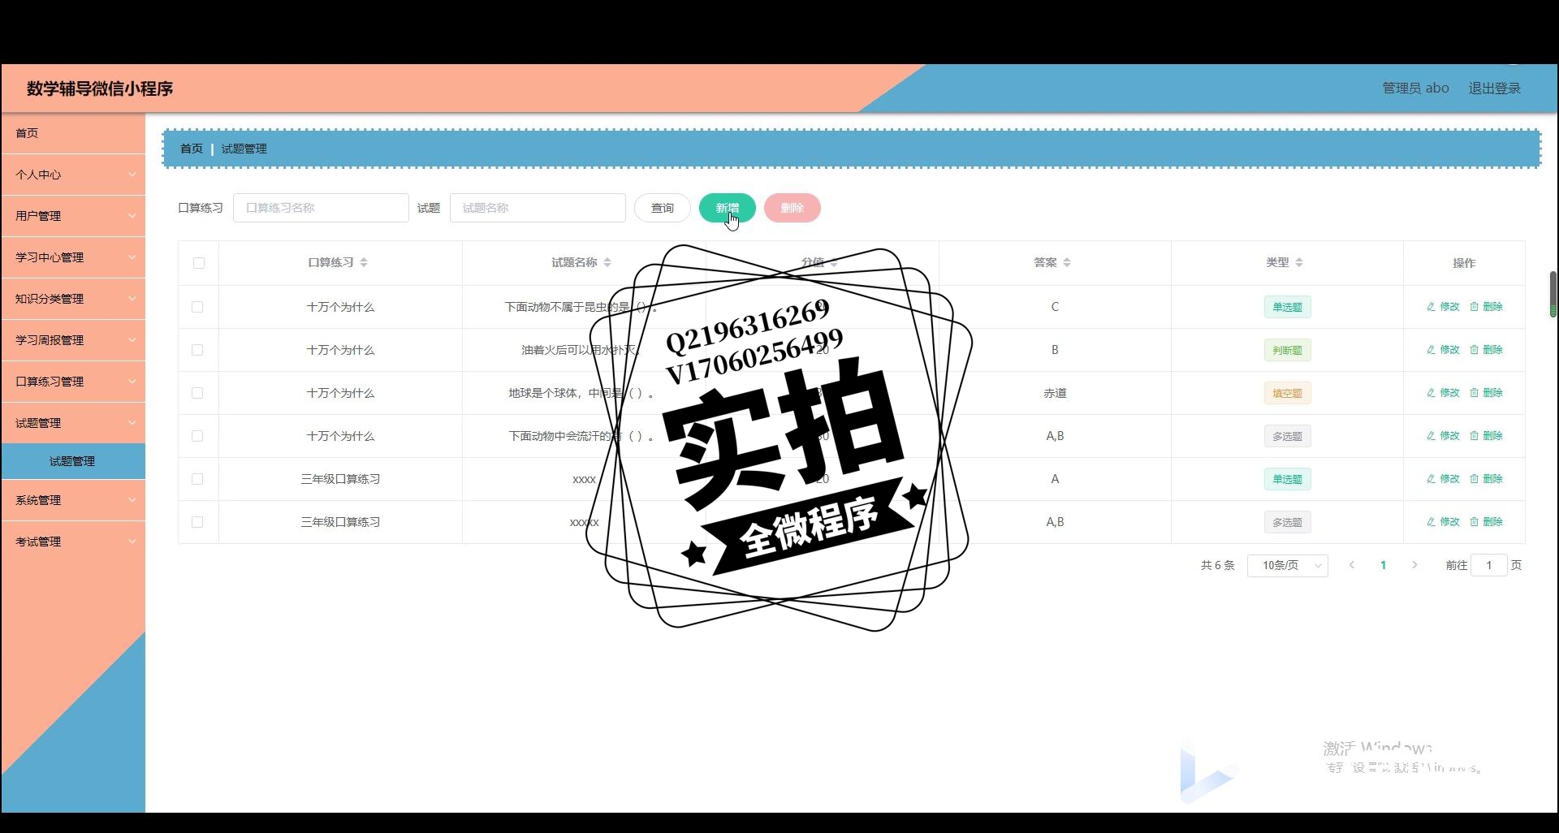Focus the 试题名称 search field

(538, 208)
